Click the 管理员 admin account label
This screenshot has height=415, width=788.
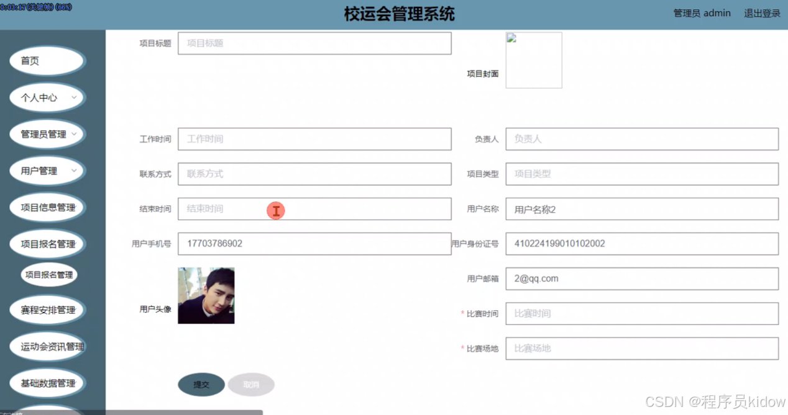pyautogui.click(x=702, y=12)
